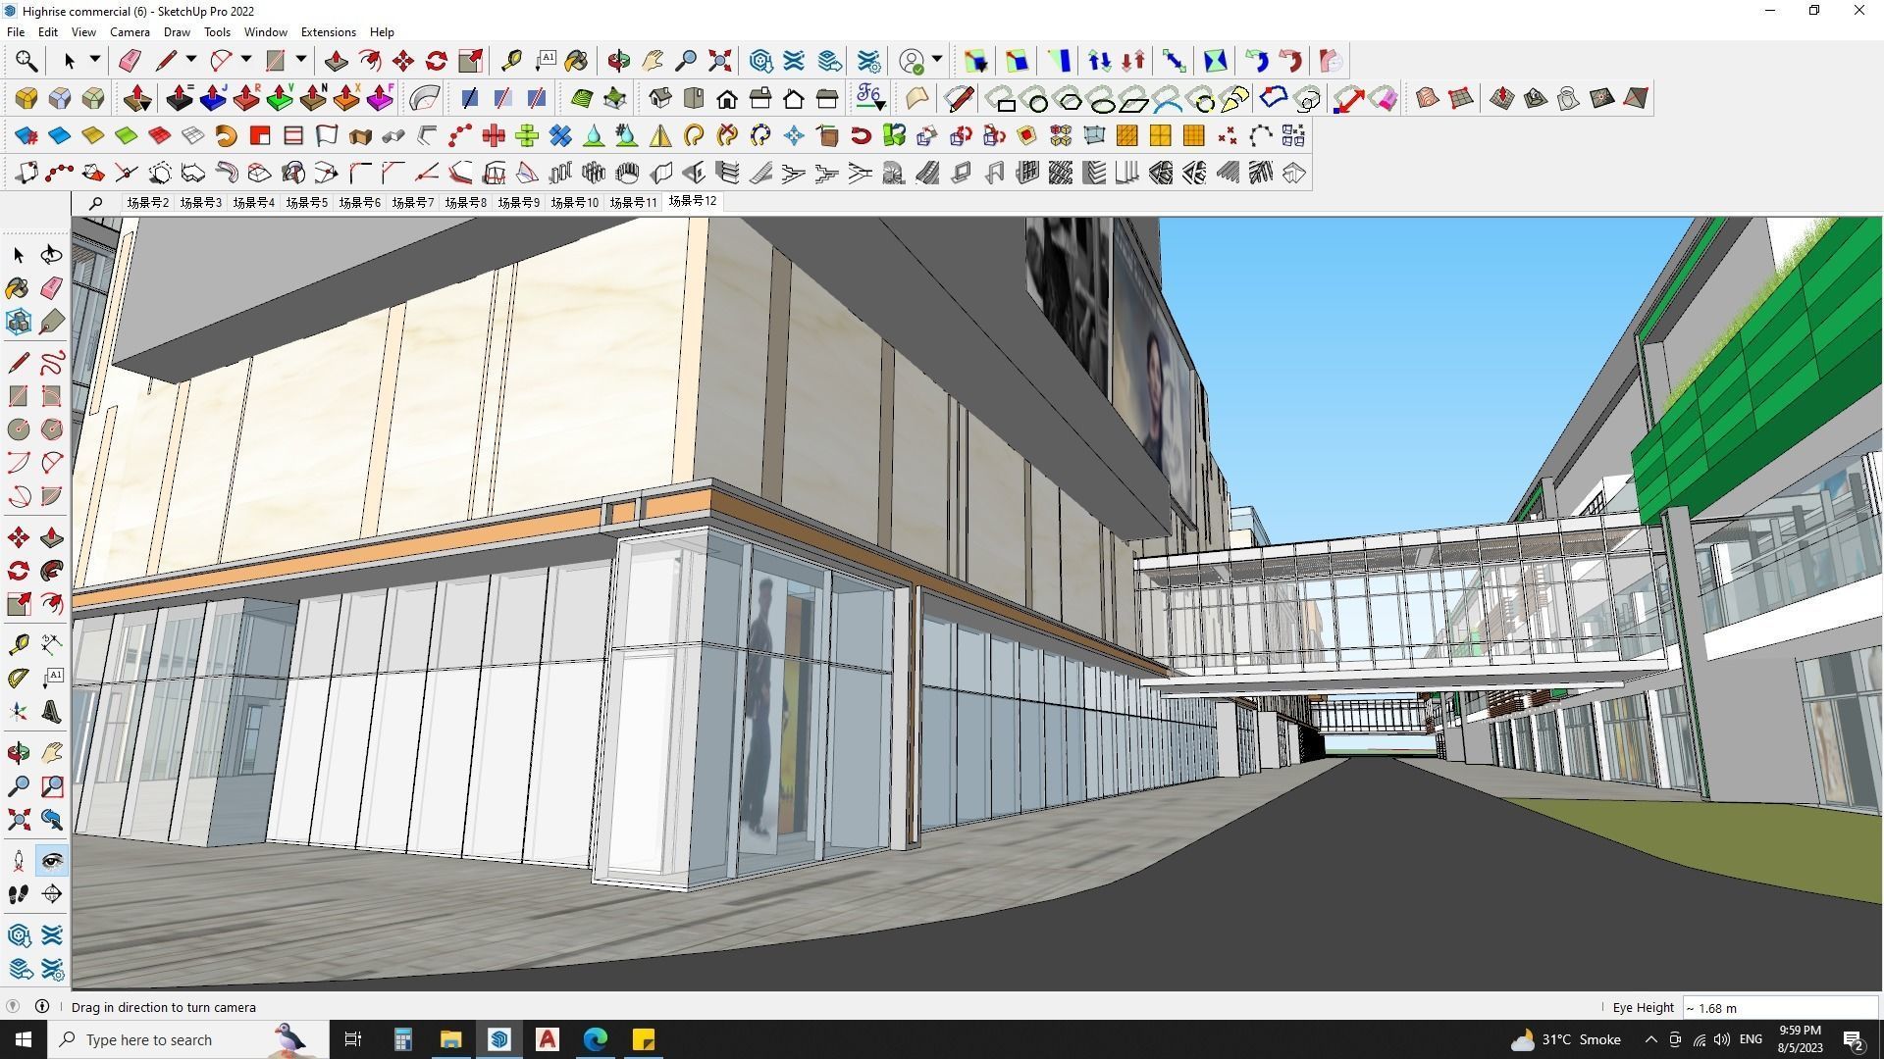The height and width of the screenshot is (1059, 1884).
Task: Switch to scene tab 场景号5
Action: 307,203
